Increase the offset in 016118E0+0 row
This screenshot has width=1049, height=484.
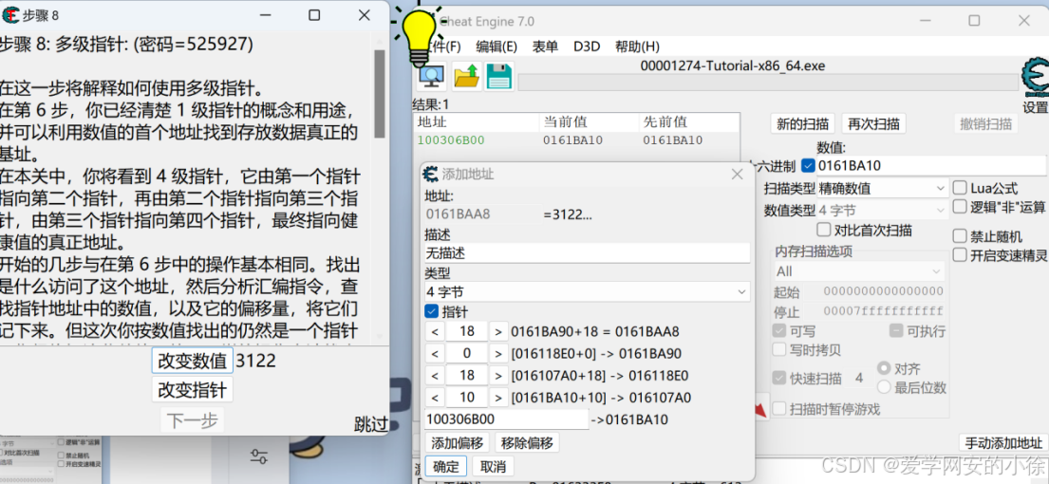click(x=498, y=354)
